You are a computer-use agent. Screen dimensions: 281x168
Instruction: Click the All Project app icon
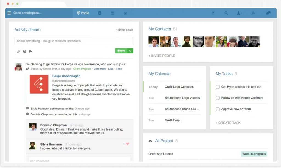coord(150,141)
